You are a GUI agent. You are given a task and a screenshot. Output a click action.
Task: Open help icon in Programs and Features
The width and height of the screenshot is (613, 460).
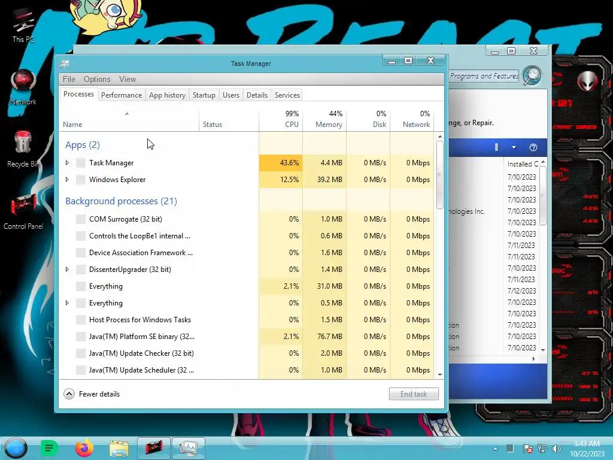(x=533, y=147)
